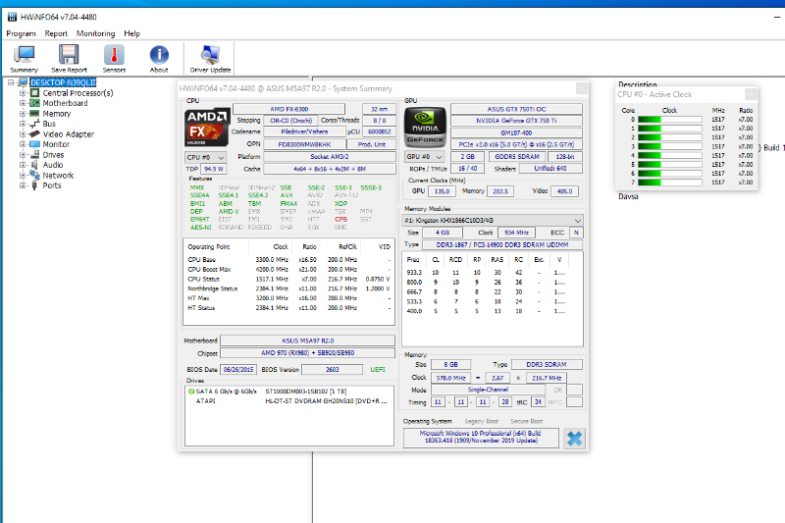Select the Monitor tree icon

pyautogui.click(x=34, y=144)
